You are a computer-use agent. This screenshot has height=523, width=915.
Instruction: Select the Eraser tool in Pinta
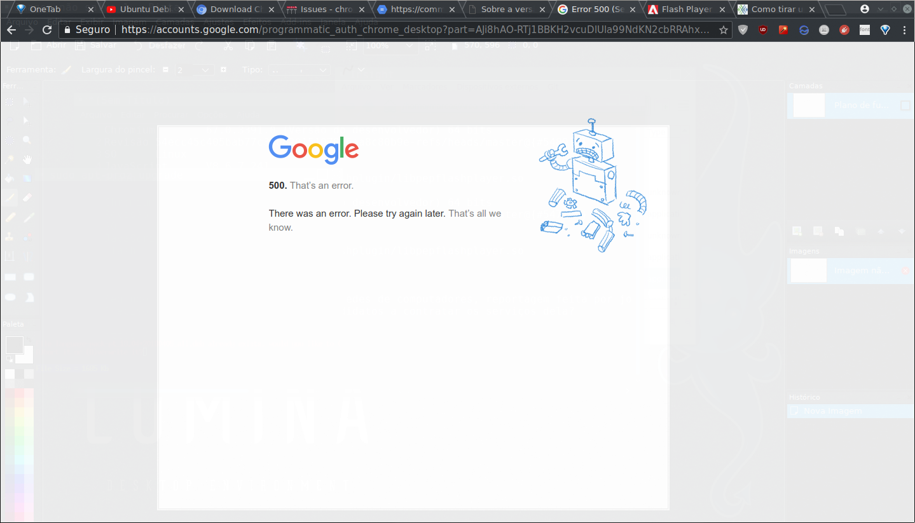[28, 198]
